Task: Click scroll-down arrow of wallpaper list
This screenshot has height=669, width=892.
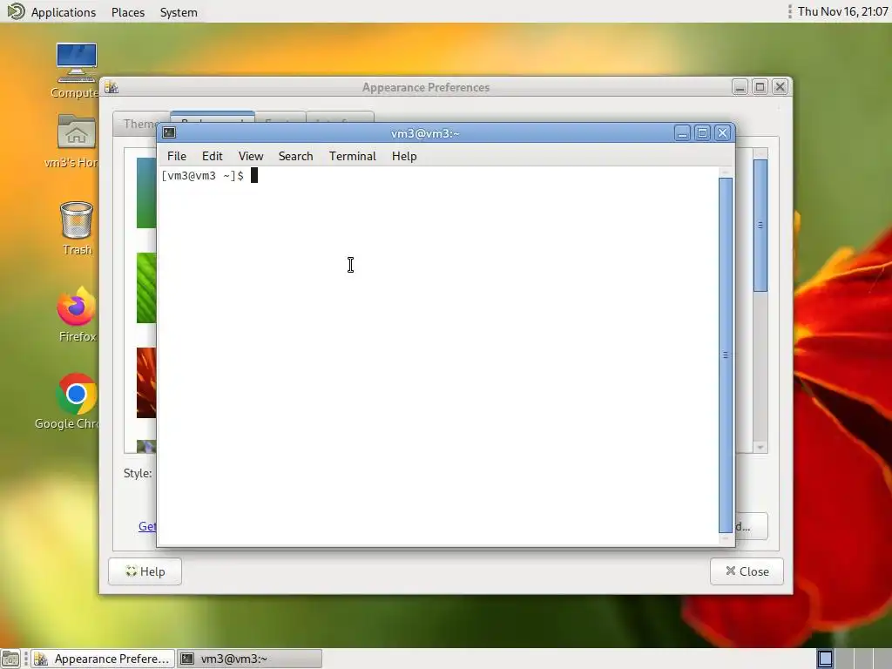Action: [760, 448]
